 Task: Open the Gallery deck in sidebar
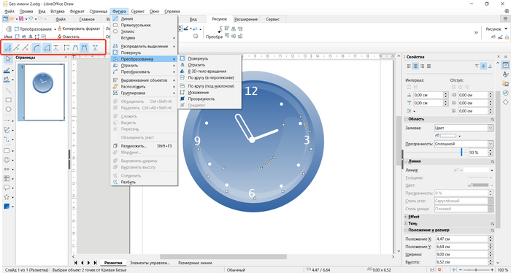(505, 84)
